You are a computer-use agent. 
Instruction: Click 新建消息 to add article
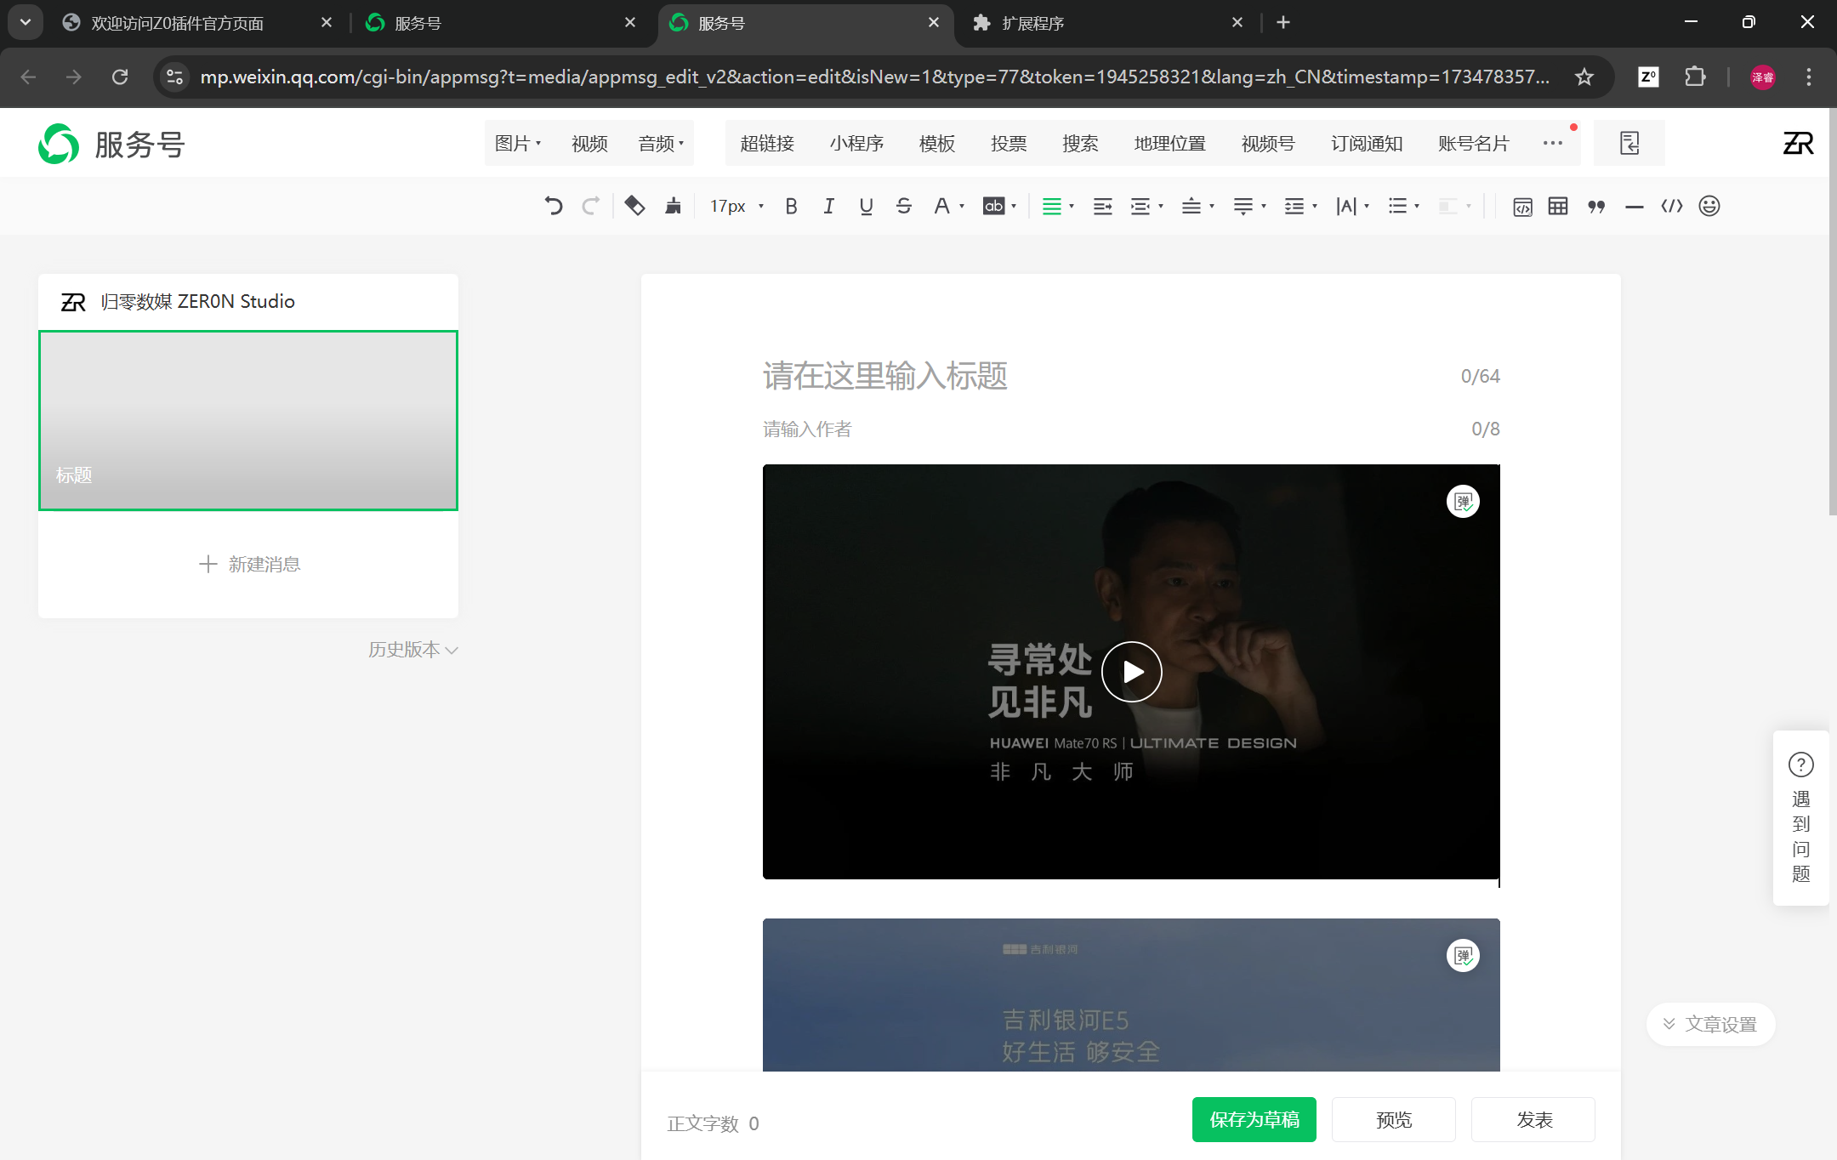[249, 564]
